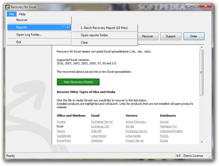Screen dimensions: 219x166
Task: Click the highlighted Excel entry
Action: [x=60, y=126]
